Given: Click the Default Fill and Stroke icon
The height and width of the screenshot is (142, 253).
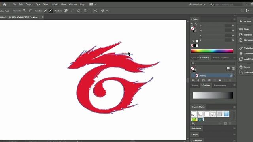Looking at the screenshot, I should tap(192, 24).
